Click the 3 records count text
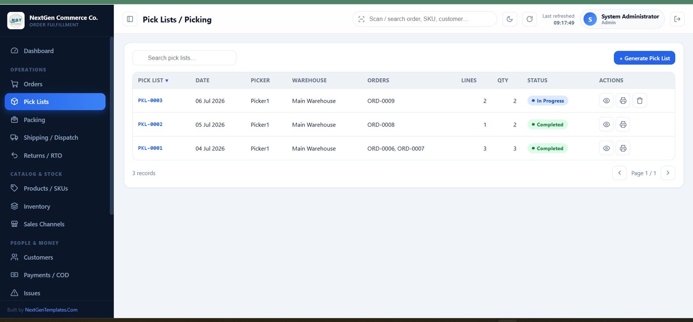 click(144, 173)
